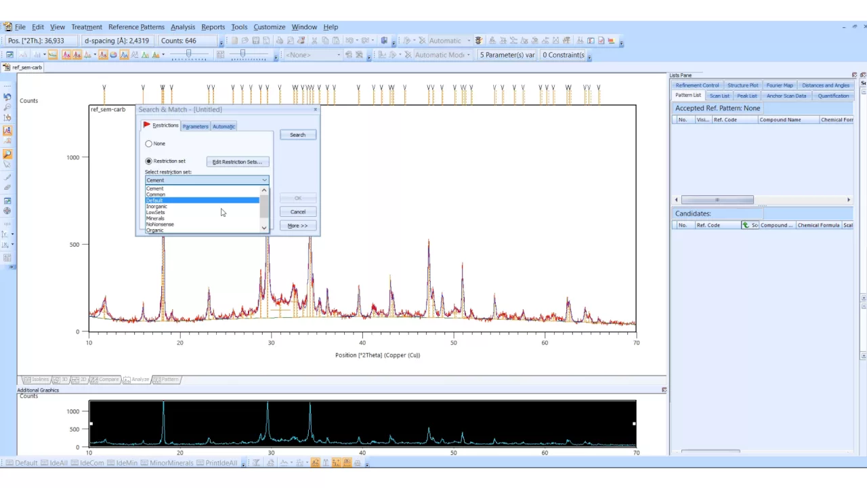
Task: Run the IdeAll batch in bottom toolbar
Action: tap(55, 463)
